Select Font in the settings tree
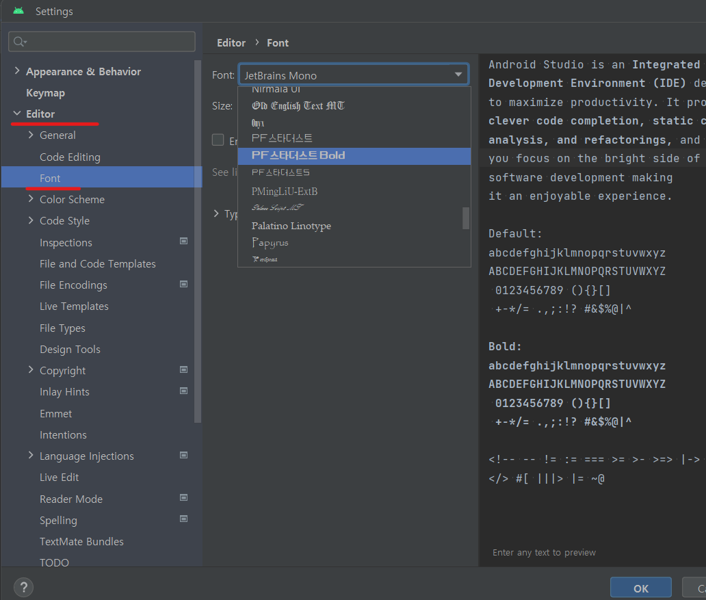This screenshot has height=600, width=706. point(102,177)
